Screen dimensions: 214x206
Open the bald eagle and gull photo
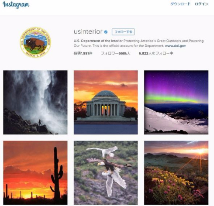(106, 173)
